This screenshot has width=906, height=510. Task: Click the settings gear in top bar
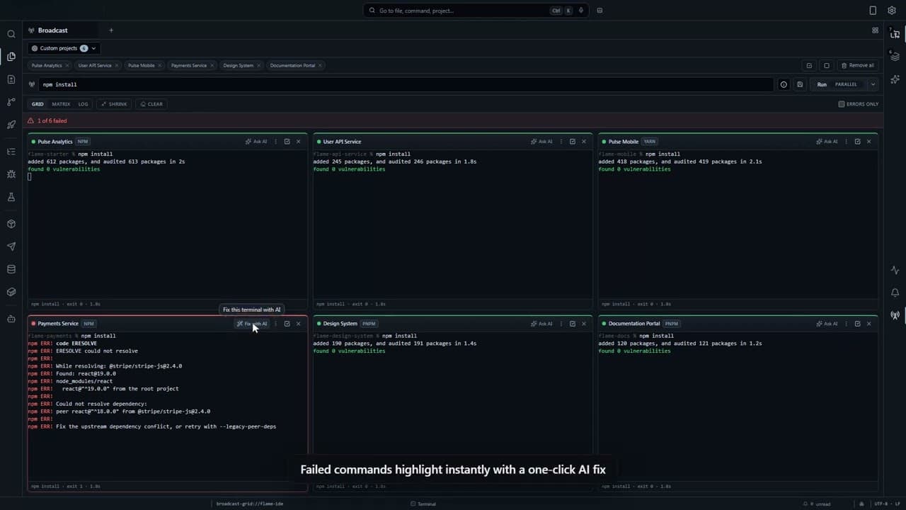[x=891, y=11]
